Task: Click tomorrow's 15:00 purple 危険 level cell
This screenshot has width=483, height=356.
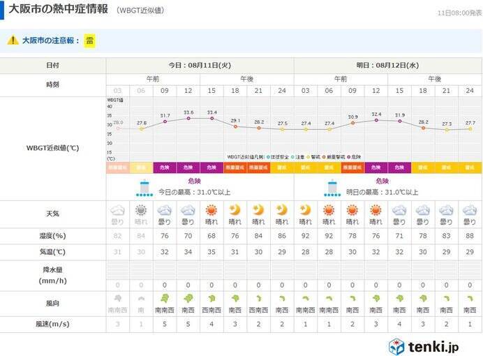Action: coord(399,168)
